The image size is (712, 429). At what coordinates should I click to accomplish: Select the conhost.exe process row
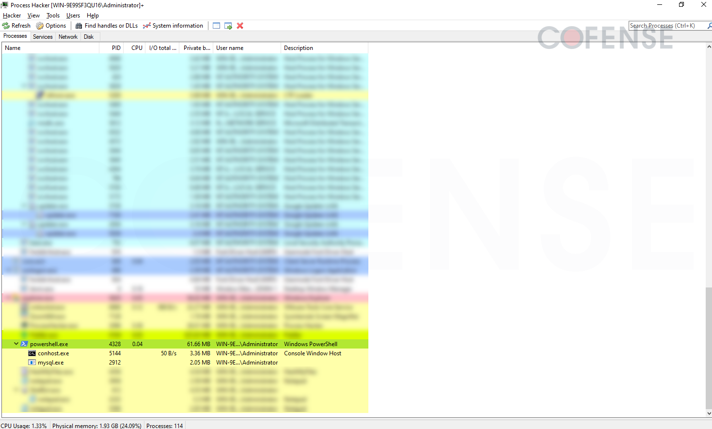(x=185, y=353)
